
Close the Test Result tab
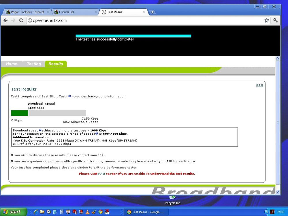(144, 12)
